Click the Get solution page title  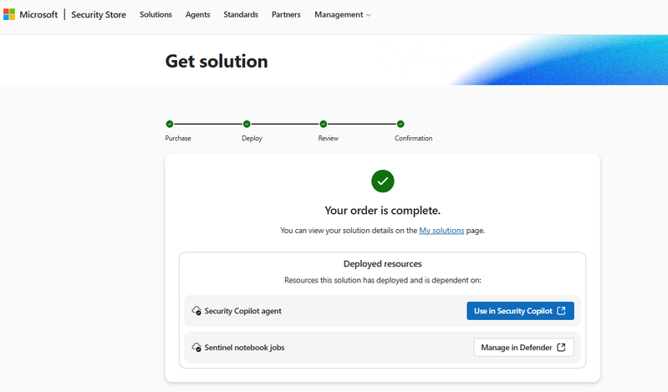click(x=217, y=61)
